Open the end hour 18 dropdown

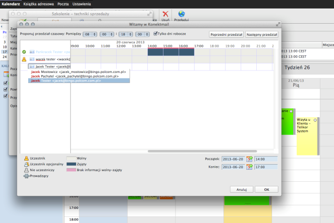coord(126,34)
